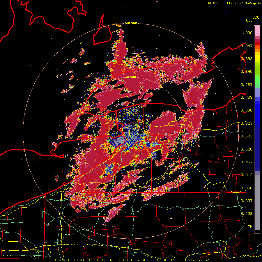Click the 0.787 value on the scale
Viewport: 262px width, 262px height.
(247, 84)
